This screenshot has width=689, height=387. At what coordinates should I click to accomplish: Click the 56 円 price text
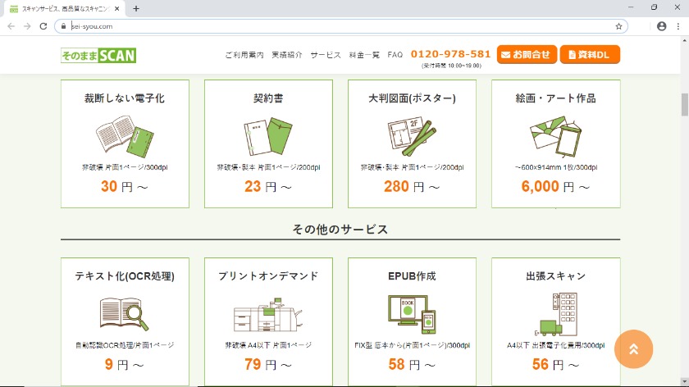pyautogui.click(x=555, y=365)
